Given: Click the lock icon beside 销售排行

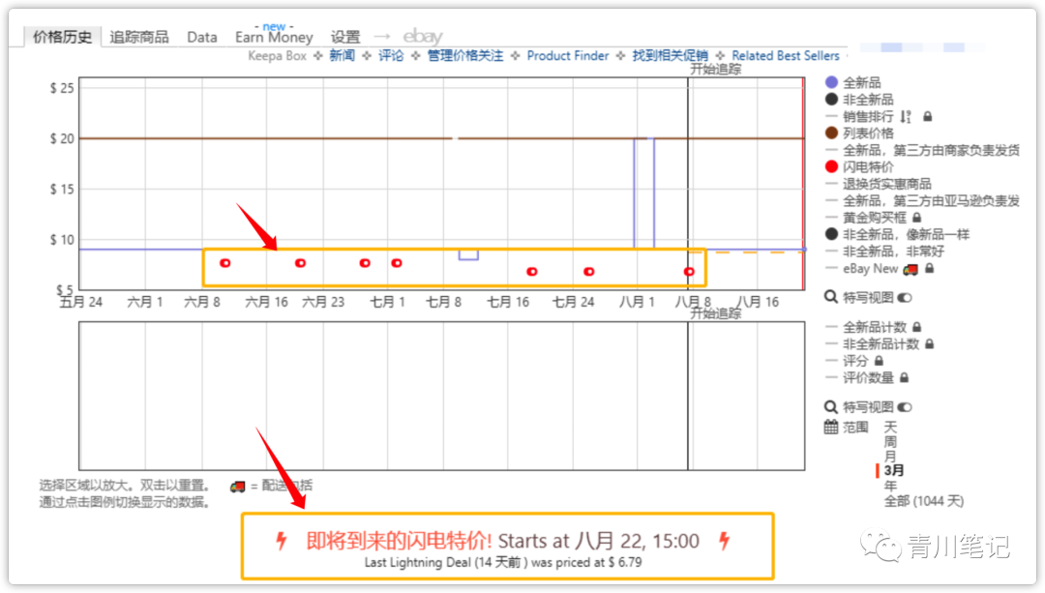Looking at the screenshot, I should coord(927,117).
